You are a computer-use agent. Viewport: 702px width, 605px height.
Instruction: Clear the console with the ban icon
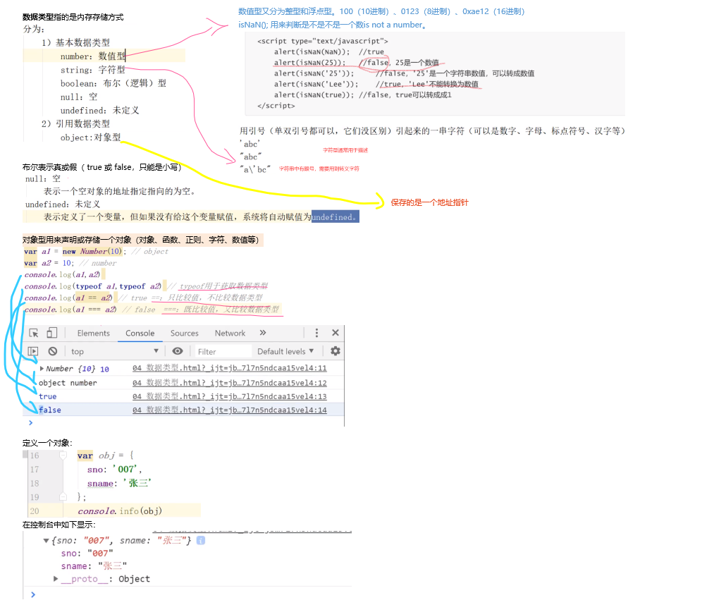click(x=53, y=351)
